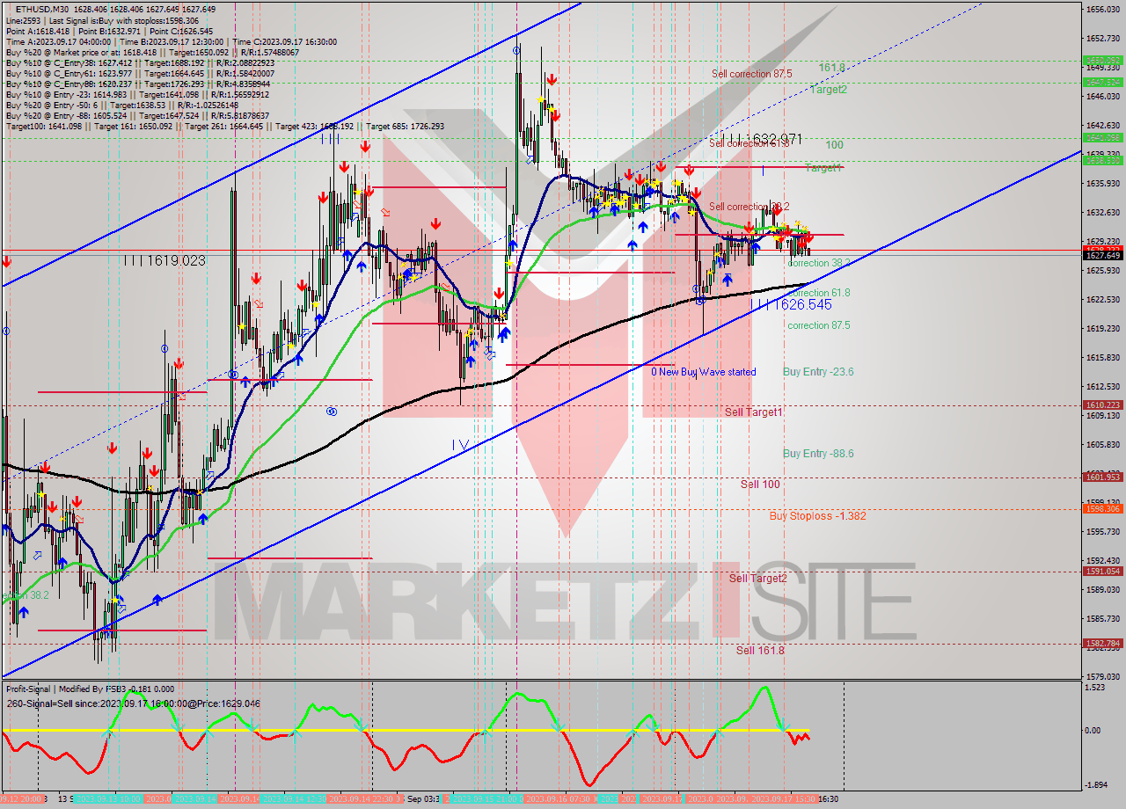The height and width of the screenshot is (809, 1126).
Task: Click the 1656.030 price axis value
Action: (1102, 9)
